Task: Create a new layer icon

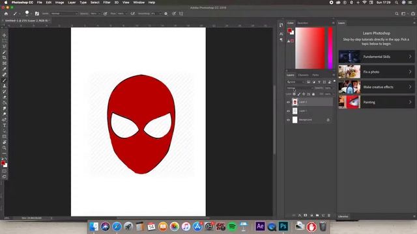Action: coord(323,215)
